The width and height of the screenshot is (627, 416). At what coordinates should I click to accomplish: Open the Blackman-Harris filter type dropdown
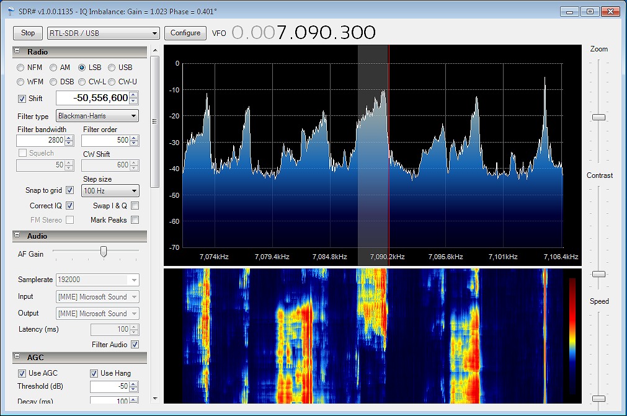(97, 116)
